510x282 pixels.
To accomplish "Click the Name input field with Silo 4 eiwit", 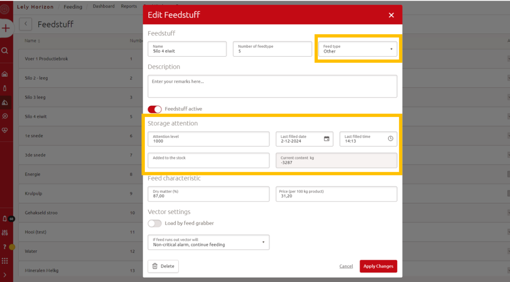I will tap(187, 49).
